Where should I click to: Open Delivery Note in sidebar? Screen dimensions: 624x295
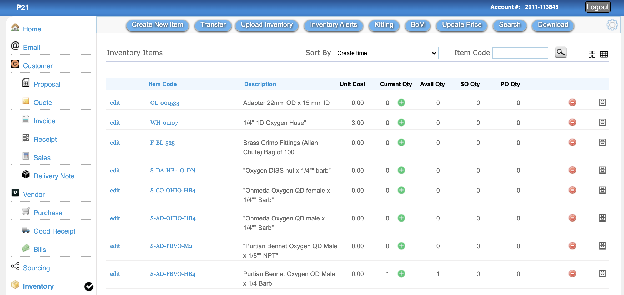pos(54,176)
